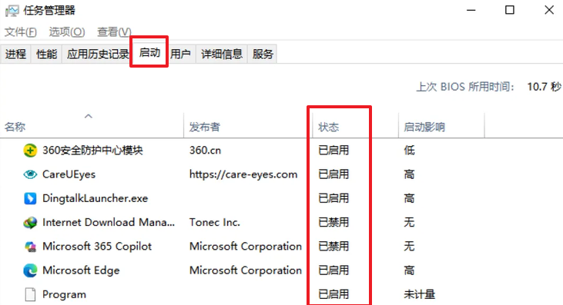563x305 pixels.
Task: Click the Tonec Inc. publisher cell
Action: tap(215, 222)
